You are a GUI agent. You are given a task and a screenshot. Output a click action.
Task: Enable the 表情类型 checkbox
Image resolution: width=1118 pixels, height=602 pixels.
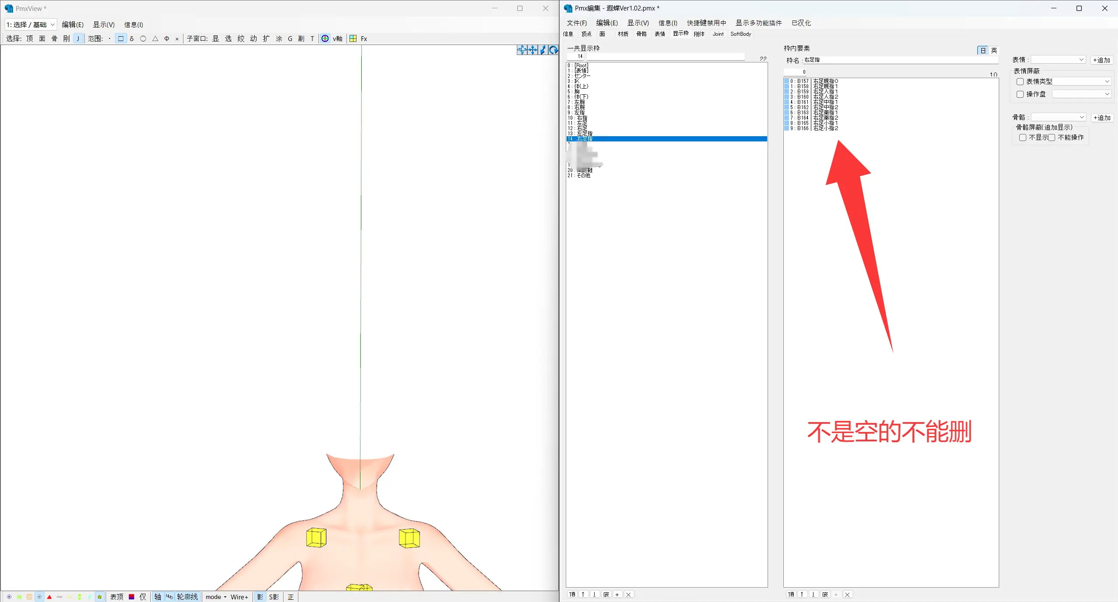[x=1020, y=82]
